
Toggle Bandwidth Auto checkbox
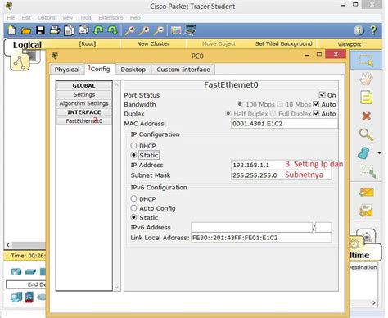click(316, 104)
